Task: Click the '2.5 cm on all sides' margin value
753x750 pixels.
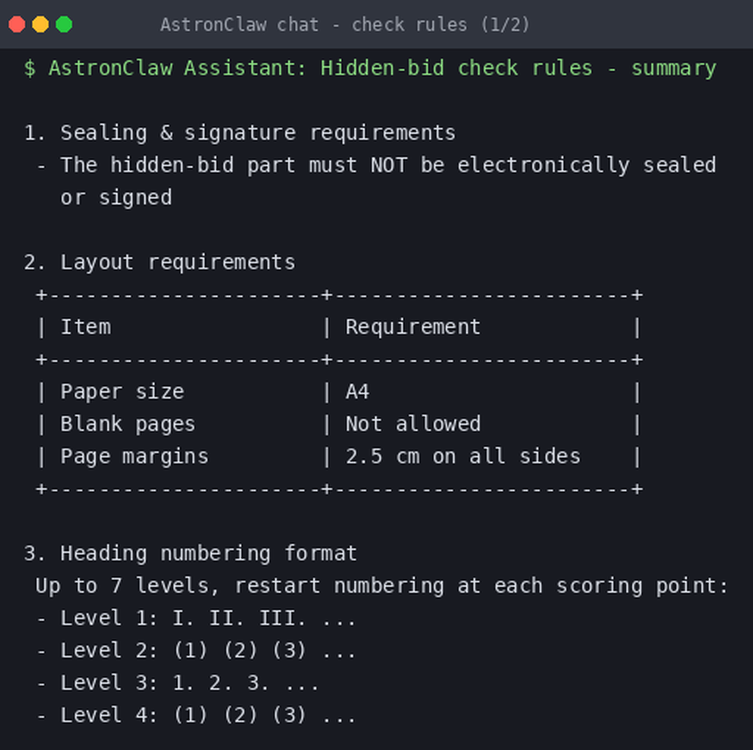Action: point(463,457)
